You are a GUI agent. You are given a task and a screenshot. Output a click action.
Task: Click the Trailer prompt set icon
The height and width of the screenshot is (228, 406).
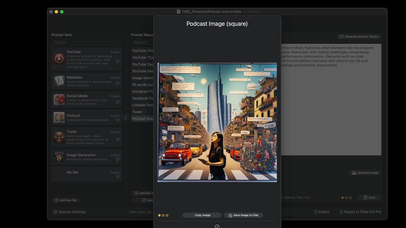pyautogui.click(x=59, y=137)
